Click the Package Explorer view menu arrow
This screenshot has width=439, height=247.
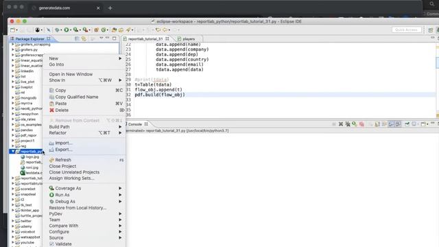point(102,38)
